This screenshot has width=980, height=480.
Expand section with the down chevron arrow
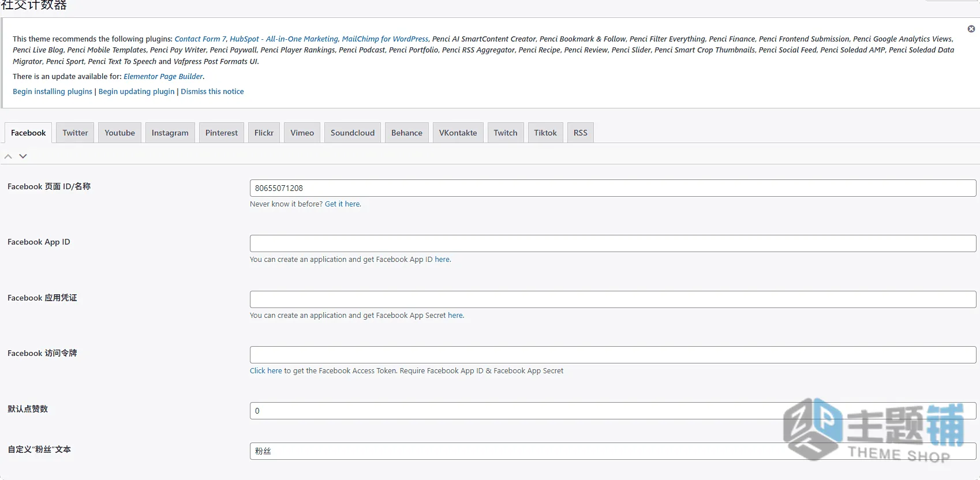coord(23,156)
